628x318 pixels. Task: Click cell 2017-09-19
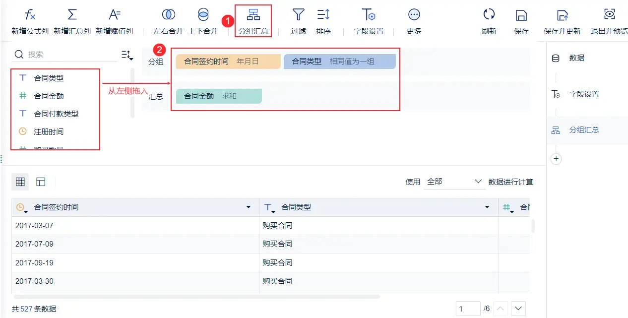(135, 263)
